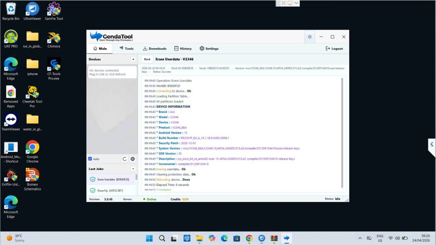436x245 pixels.
Task: Open WinRAR from the taskbar
Action: [274, 238]
